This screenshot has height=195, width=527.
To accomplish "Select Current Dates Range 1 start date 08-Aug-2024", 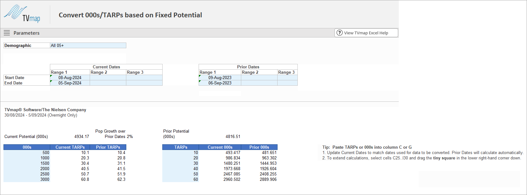I will [70, 77].
